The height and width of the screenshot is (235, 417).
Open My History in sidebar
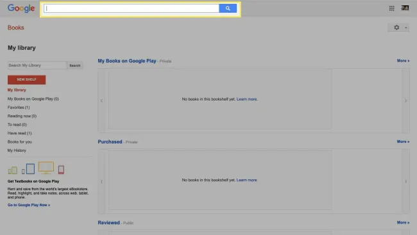click(17, 150)
